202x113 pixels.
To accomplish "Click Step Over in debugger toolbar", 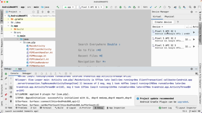I will 42,73.
